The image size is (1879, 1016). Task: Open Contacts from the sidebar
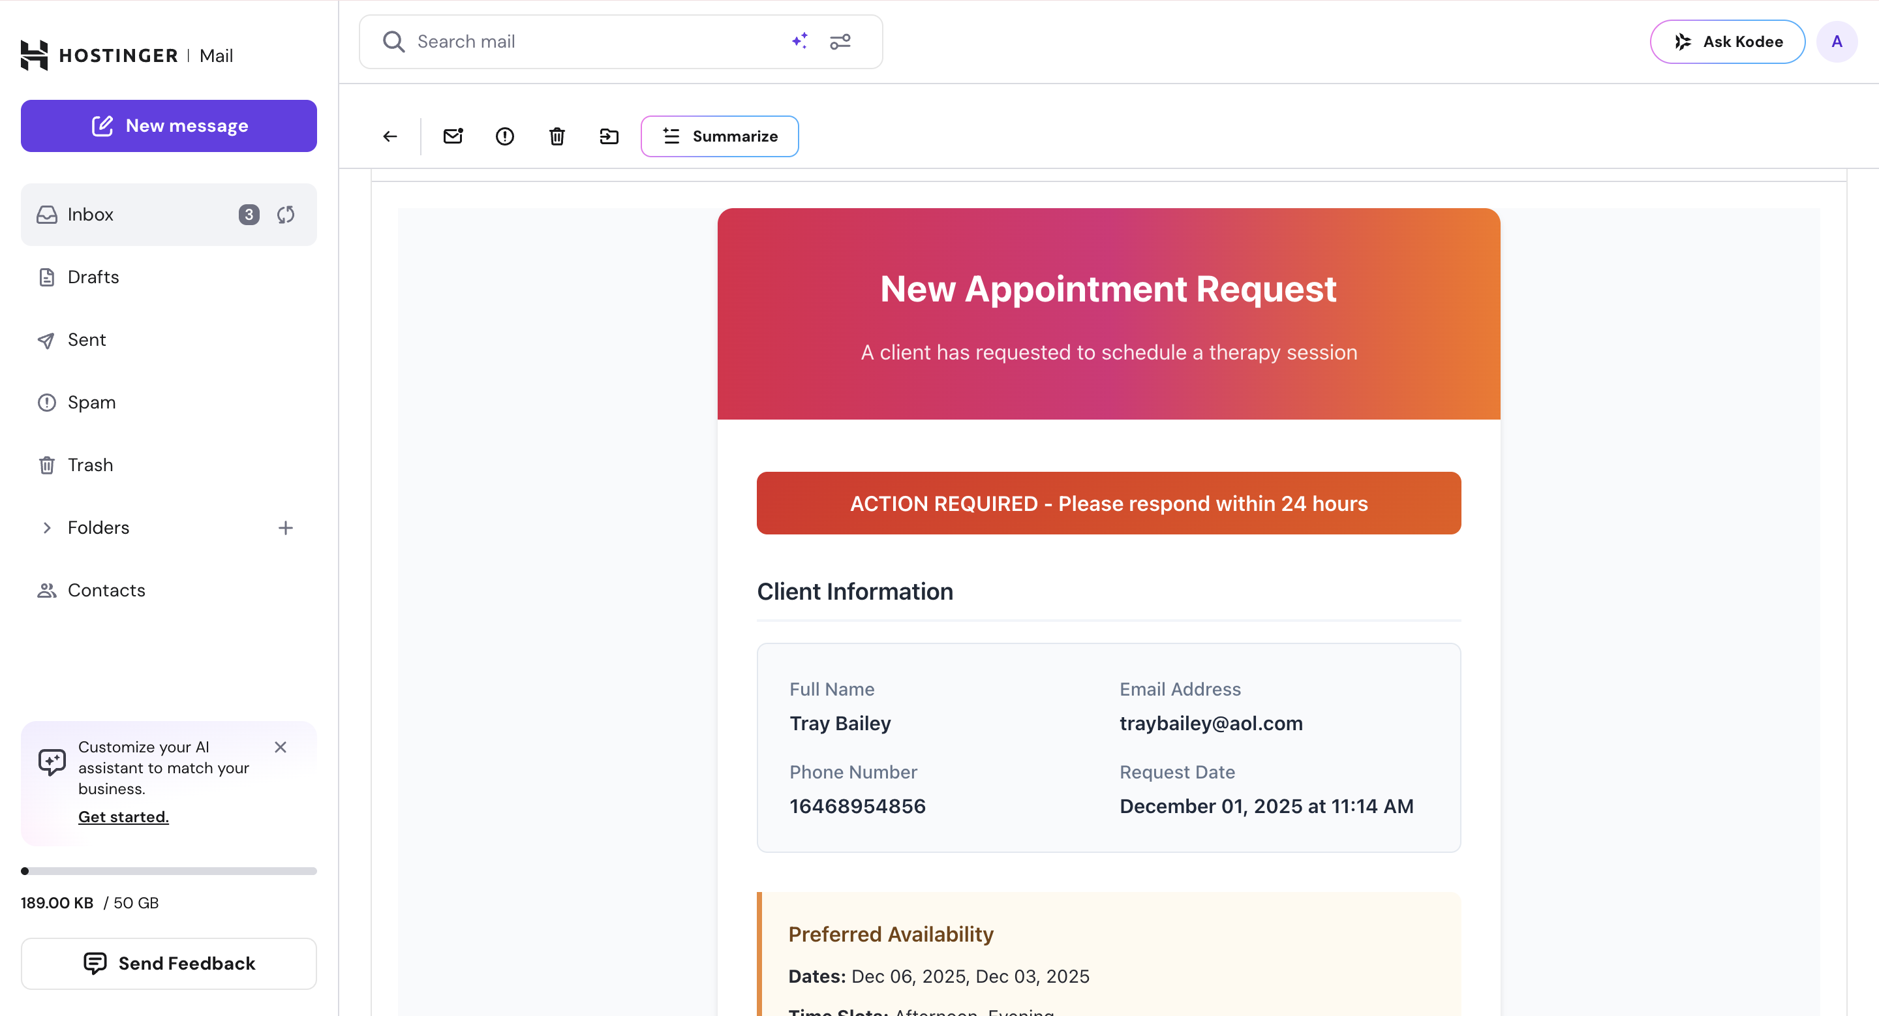pyautogui.click(x=106, y=590)
